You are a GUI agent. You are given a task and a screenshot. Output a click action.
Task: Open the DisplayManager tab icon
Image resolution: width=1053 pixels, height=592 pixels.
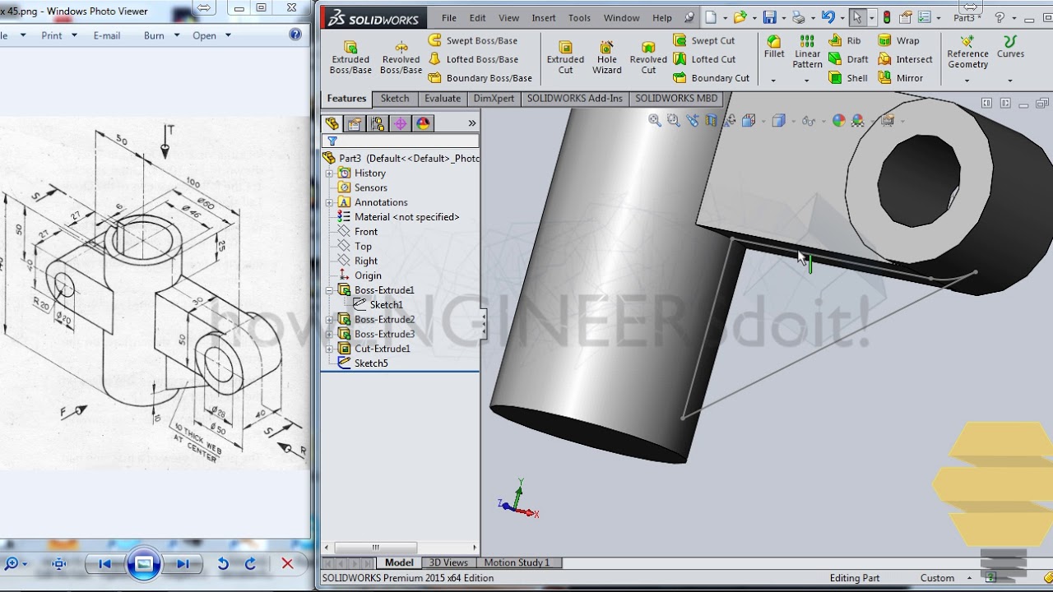coord(423,123)
